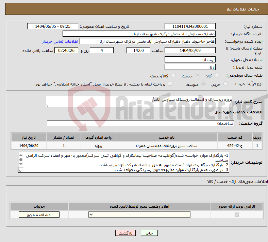
Task: Click the شماره نیاز number field
Action: point(190,26)
